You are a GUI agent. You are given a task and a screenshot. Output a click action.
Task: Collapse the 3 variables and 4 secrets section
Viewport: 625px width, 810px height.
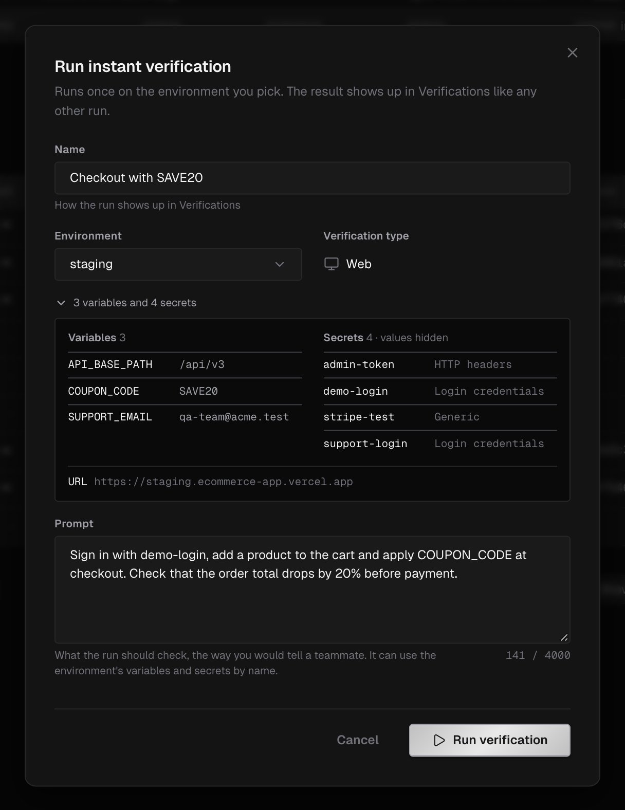click(x=126, y=303)
